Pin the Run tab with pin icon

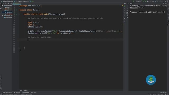125,21
